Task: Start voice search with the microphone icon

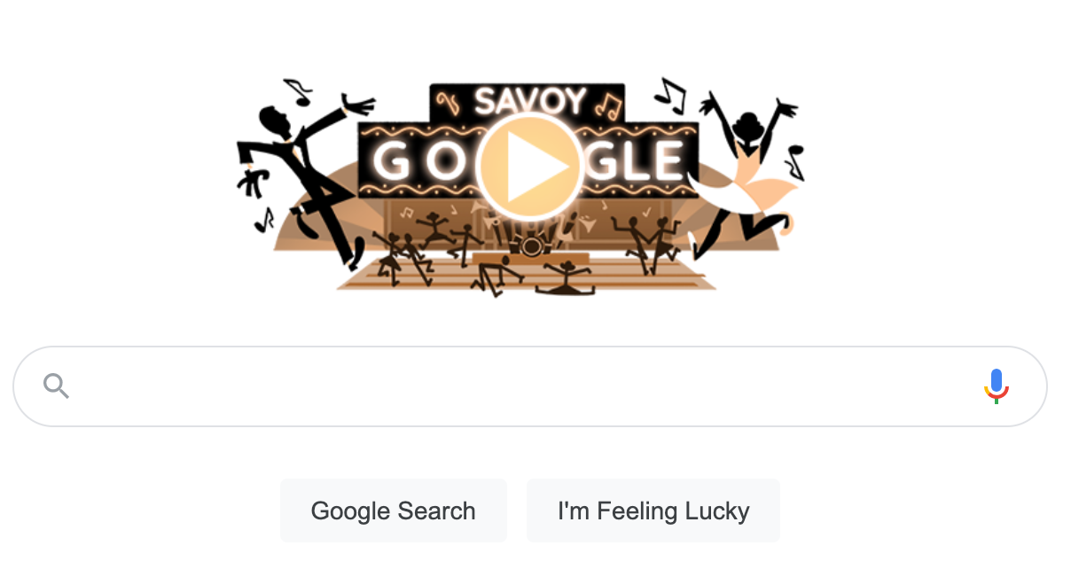Action: (997, 386)
